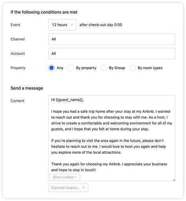Image resolution: width=186 pixels, height=201 pixels.
Task: Click the By Group label text
Action: coord(117,68)
